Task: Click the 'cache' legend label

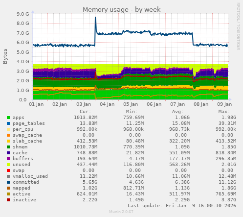Action: pyautogui.click(x=20, y=153)
